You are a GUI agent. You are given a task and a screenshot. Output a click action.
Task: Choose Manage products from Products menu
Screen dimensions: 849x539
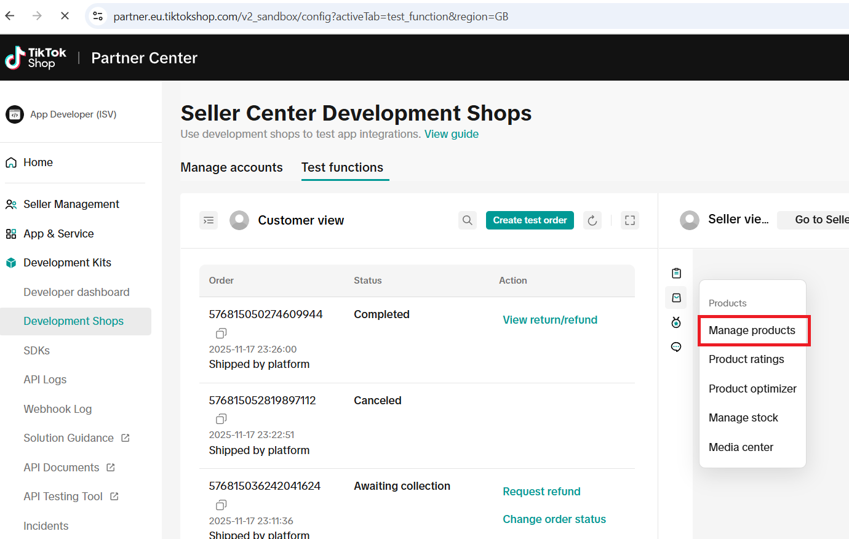pyautogui.click(x=752, y=330)
